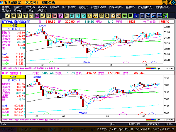Open the 投資(B) menu
176x132 pixels.
[x=84, y=7]
